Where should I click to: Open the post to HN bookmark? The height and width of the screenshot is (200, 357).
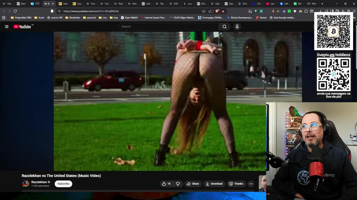click(55, 17)
